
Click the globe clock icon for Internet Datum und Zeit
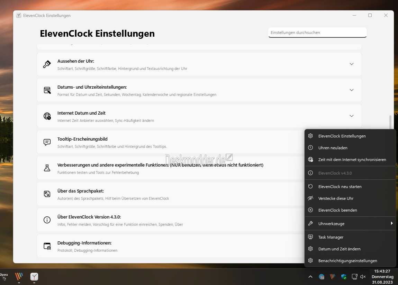[47, 116]
